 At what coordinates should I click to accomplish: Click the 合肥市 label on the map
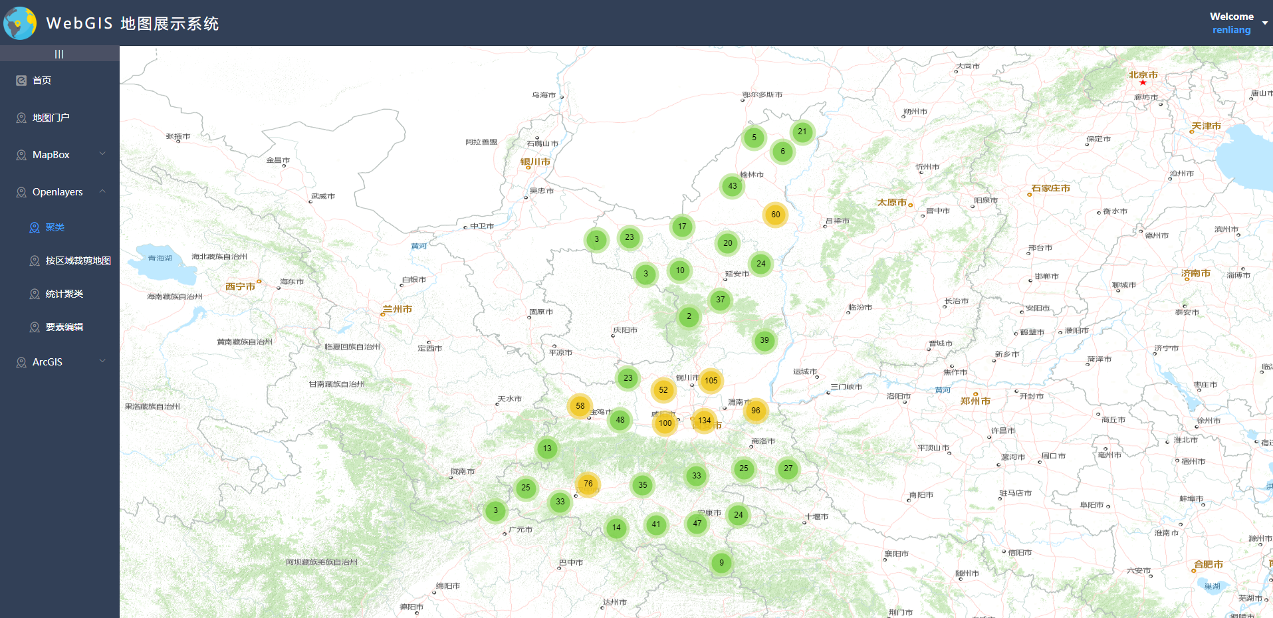(x=1209, y=564)
